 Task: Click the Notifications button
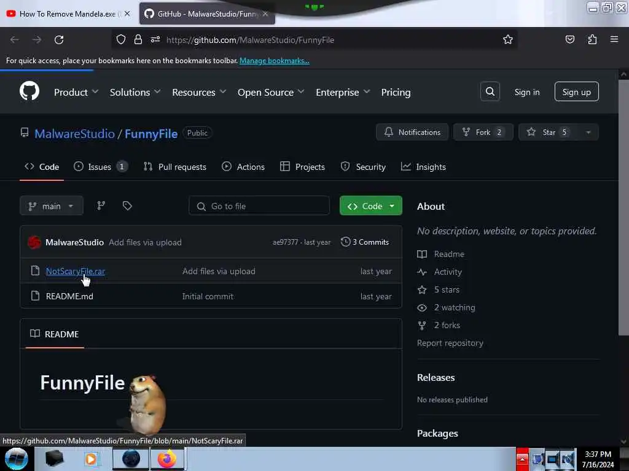pyautogui.click(x=412, y=132)
